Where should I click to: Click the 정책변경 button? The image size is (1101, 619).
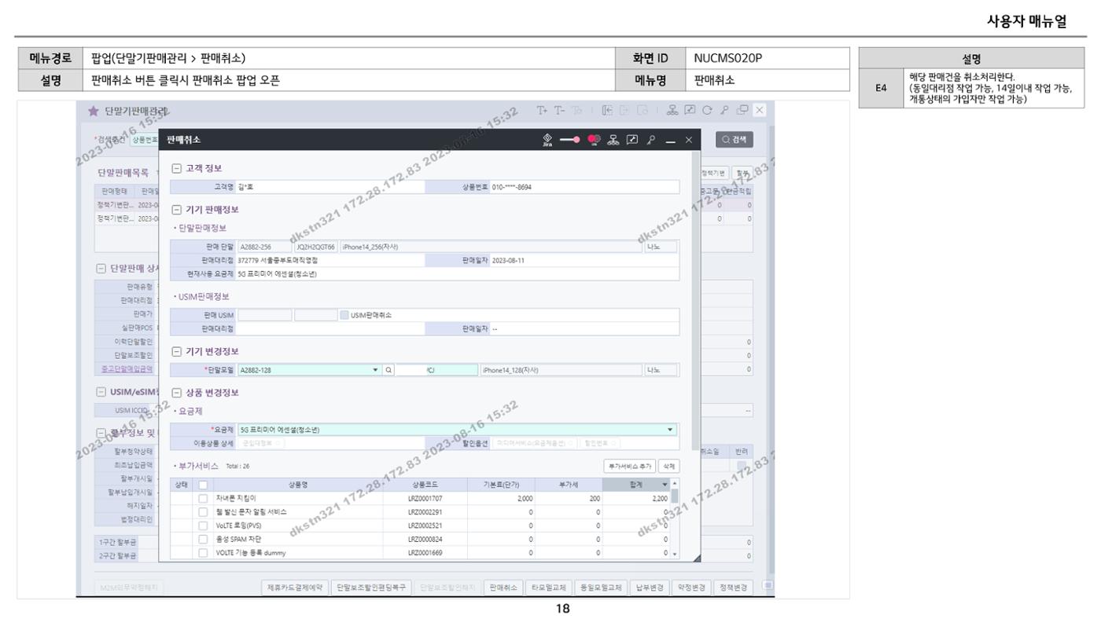coord(733,587)
